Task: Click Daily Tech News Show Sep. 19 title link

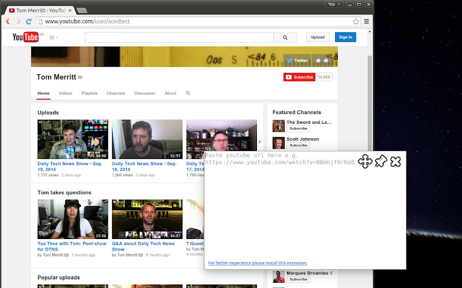Action: 70,166
